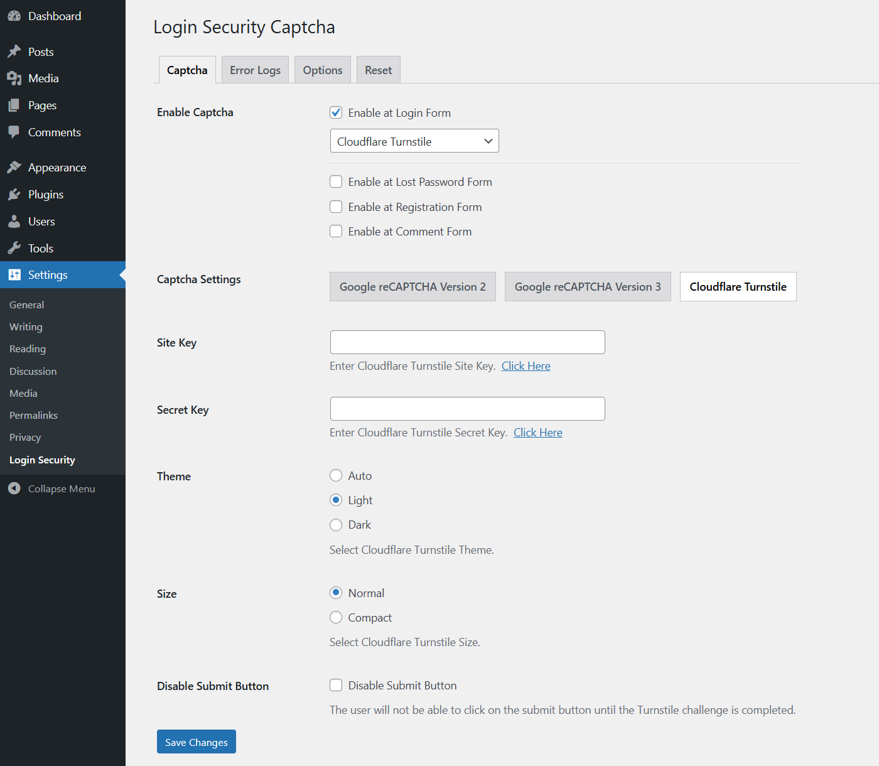Click Save Changes
The width and height of the screenshot is (879, 766).
point(196,742)
